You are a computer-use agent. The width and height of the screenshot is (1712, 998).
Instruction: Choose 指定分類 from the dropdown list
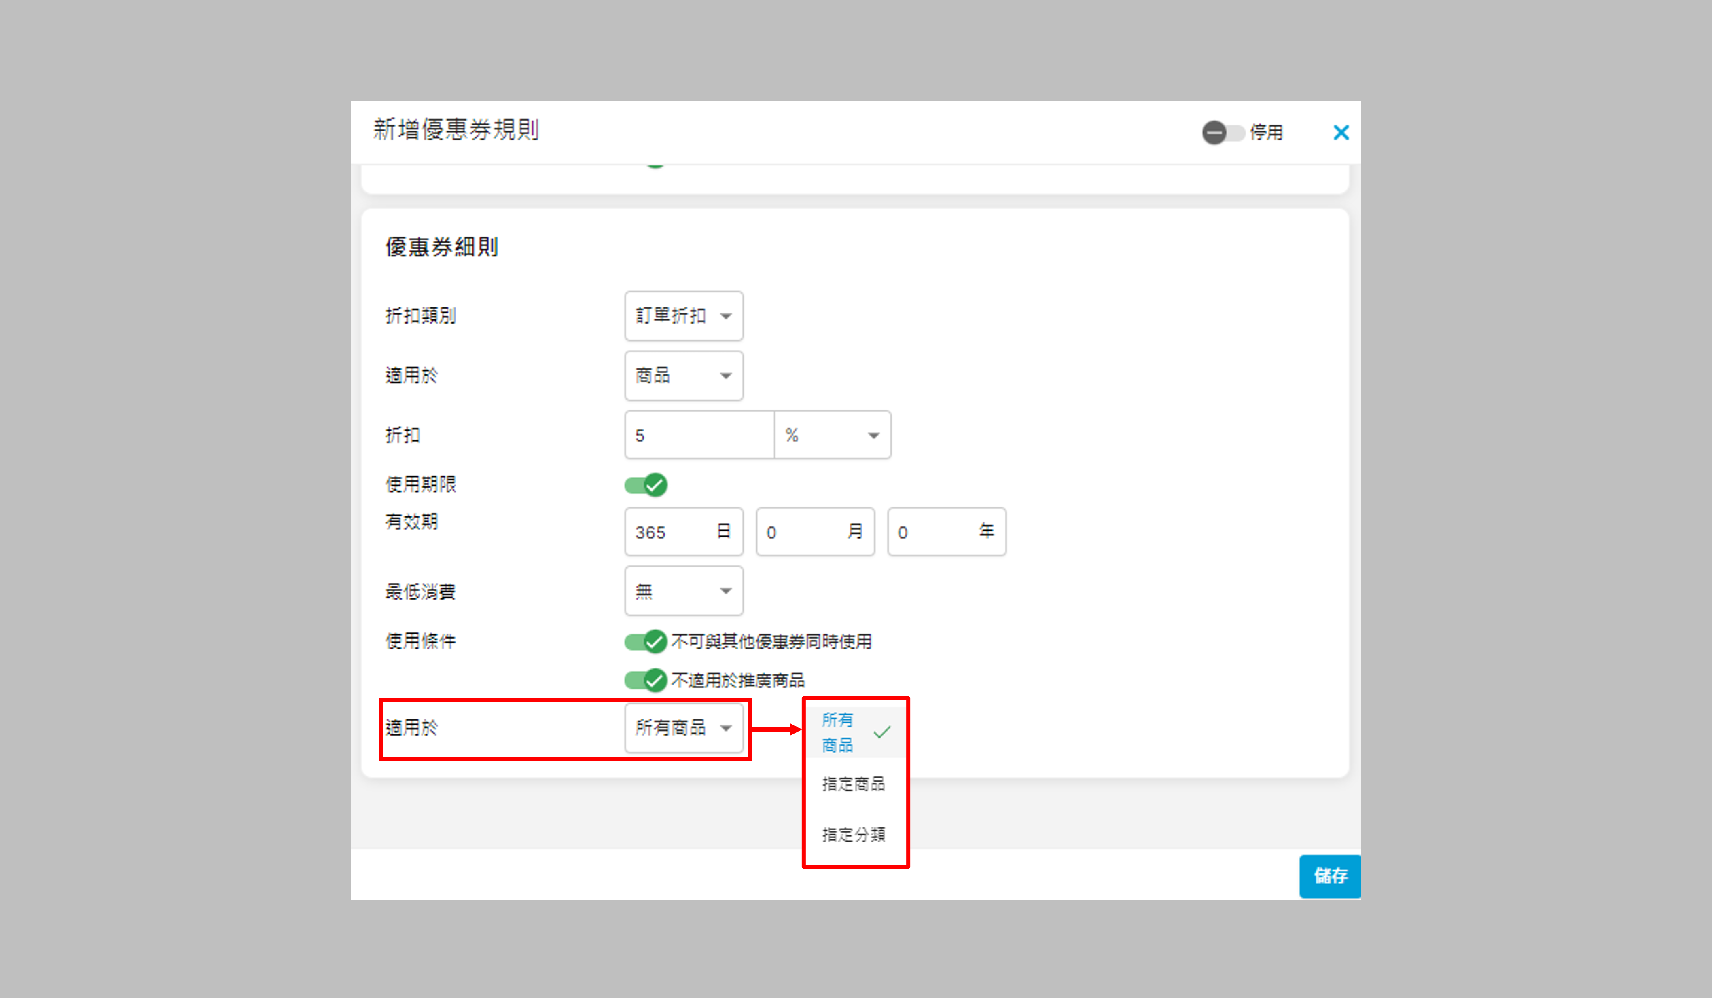[853, 835]
